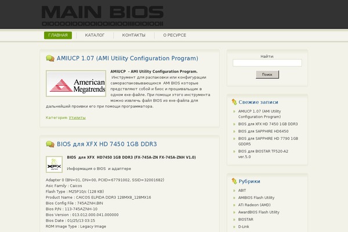
Task: Click the icon next to Свежие записи heading
Action: click(x=234, y=102)
